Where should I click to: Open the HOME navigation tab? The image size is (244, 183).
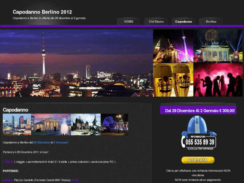click(129, 21)
